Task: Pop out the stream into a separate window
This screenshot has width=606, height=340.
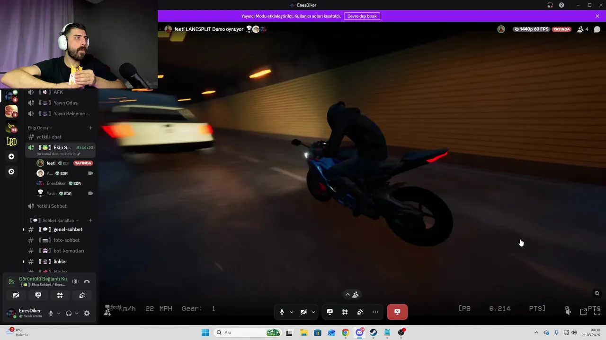Action: pyautogui.click(x=583, y=311)
